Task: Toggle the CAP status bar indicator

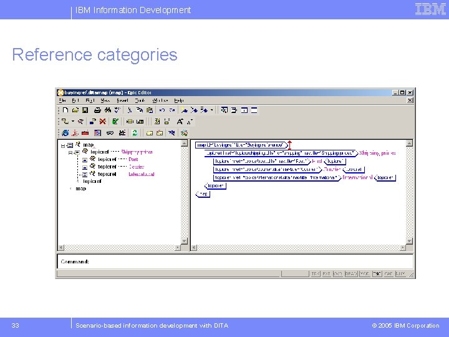Action: point(389,274)
